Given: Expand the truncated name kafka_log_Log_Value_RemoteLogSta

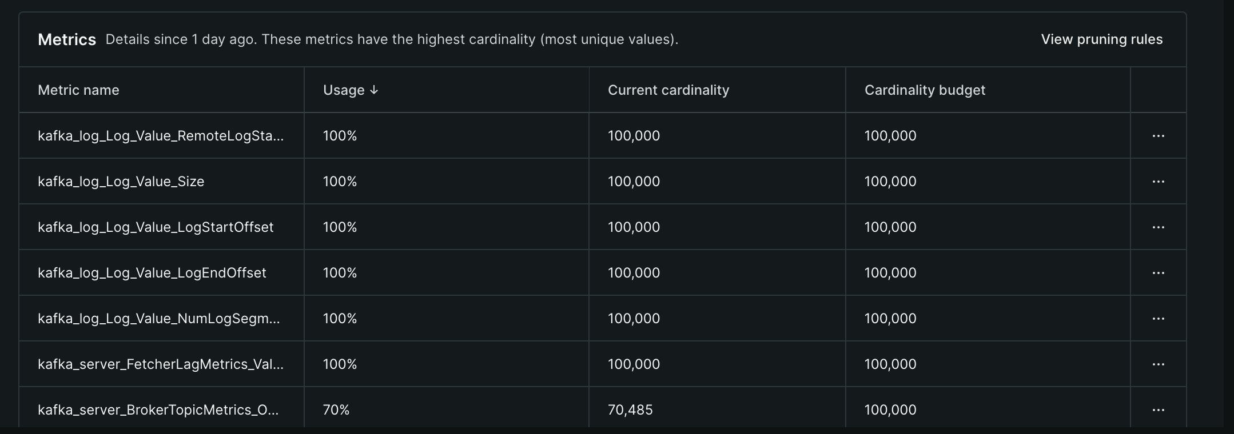Looking at the screenshot, I should (x=160, y=135).
